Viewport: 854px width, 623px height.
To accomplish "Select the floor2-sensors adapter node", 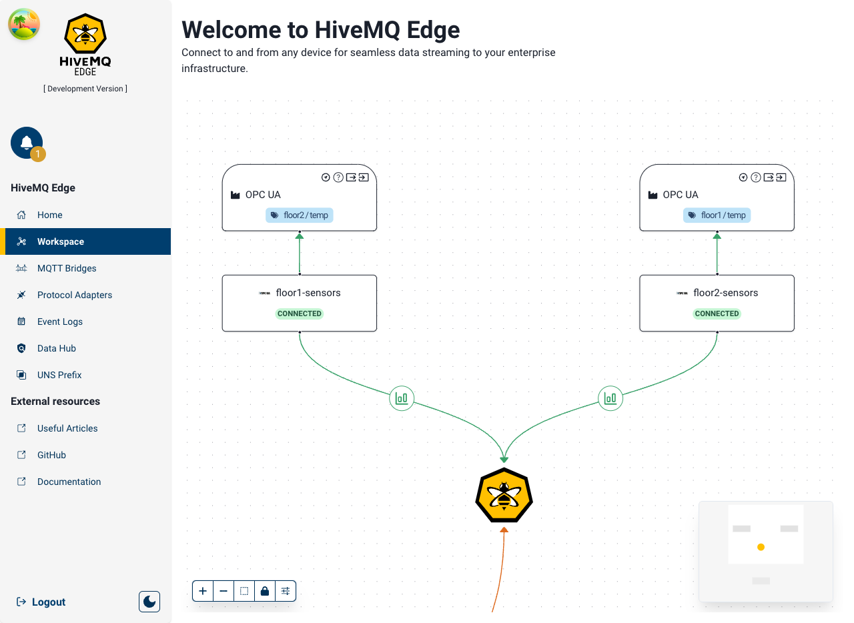I will [717, 303].
